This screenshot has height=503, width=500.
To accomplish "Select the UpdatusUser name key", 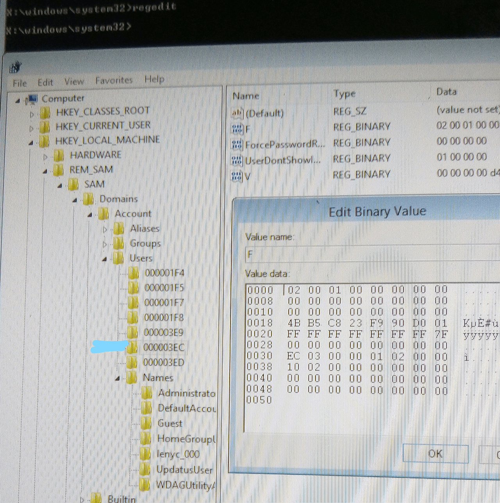I will click(x=185, y=469).
